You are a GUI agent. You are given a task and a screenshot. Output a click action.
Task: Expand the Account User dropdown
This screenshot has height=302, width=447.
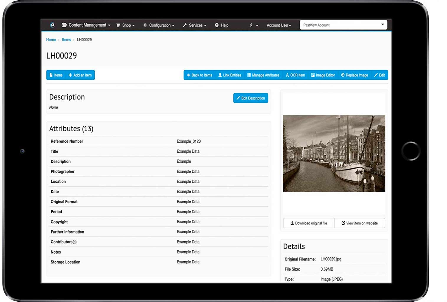point(279,25)
